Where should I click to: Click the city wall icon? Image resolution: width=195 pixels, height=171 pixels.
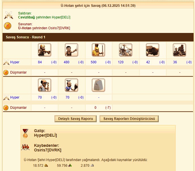click(x=98, y=85)
